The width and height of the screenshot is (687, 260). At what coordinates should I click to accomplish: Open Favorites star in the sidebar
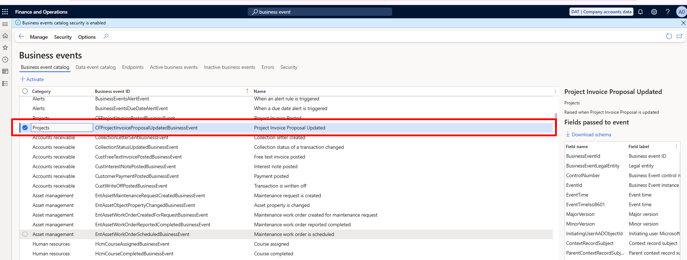[x=5, y=47]
